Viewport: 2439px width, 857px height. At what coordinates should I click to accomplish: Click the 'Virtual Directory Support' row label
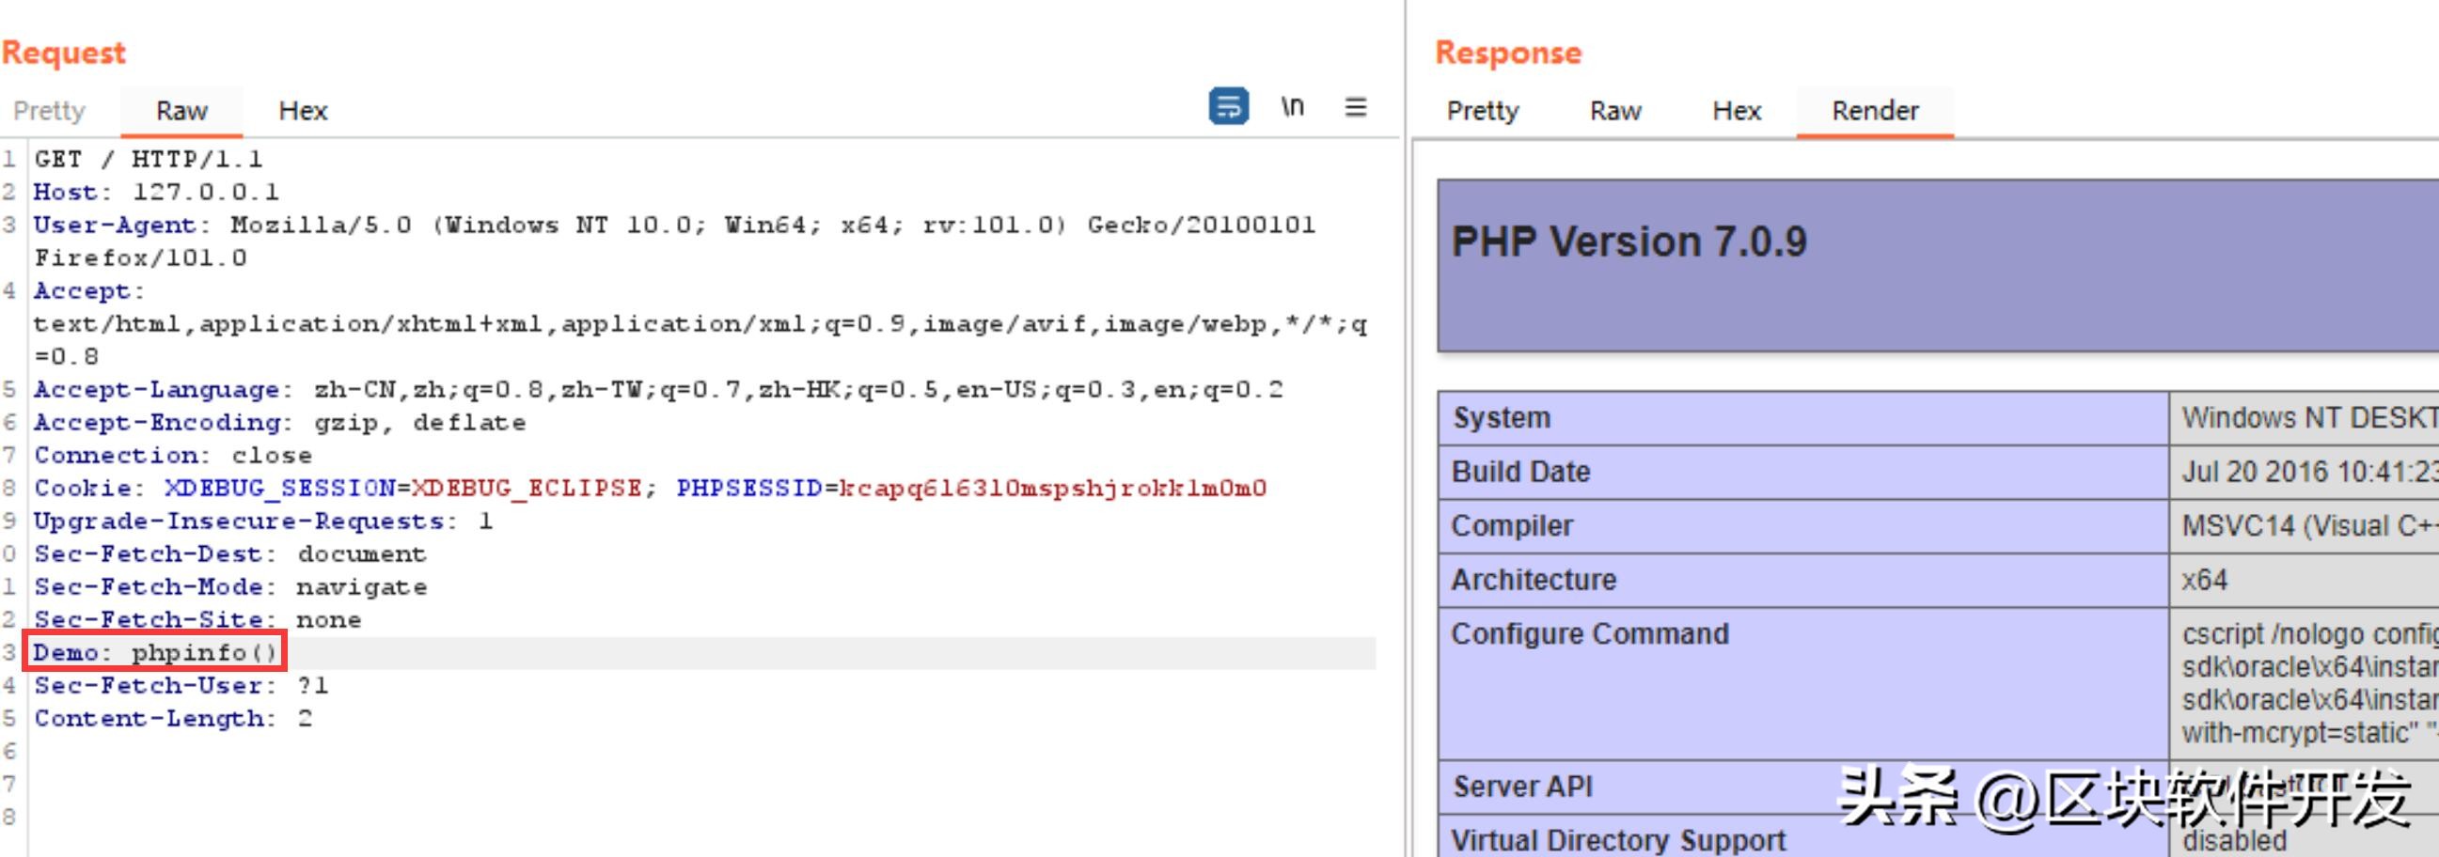[x=1618, y=840]
